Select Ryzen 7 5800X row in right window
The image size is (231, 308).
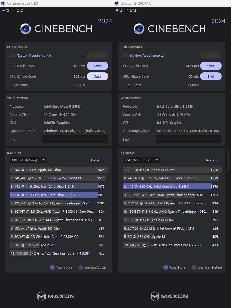[172, 203]
